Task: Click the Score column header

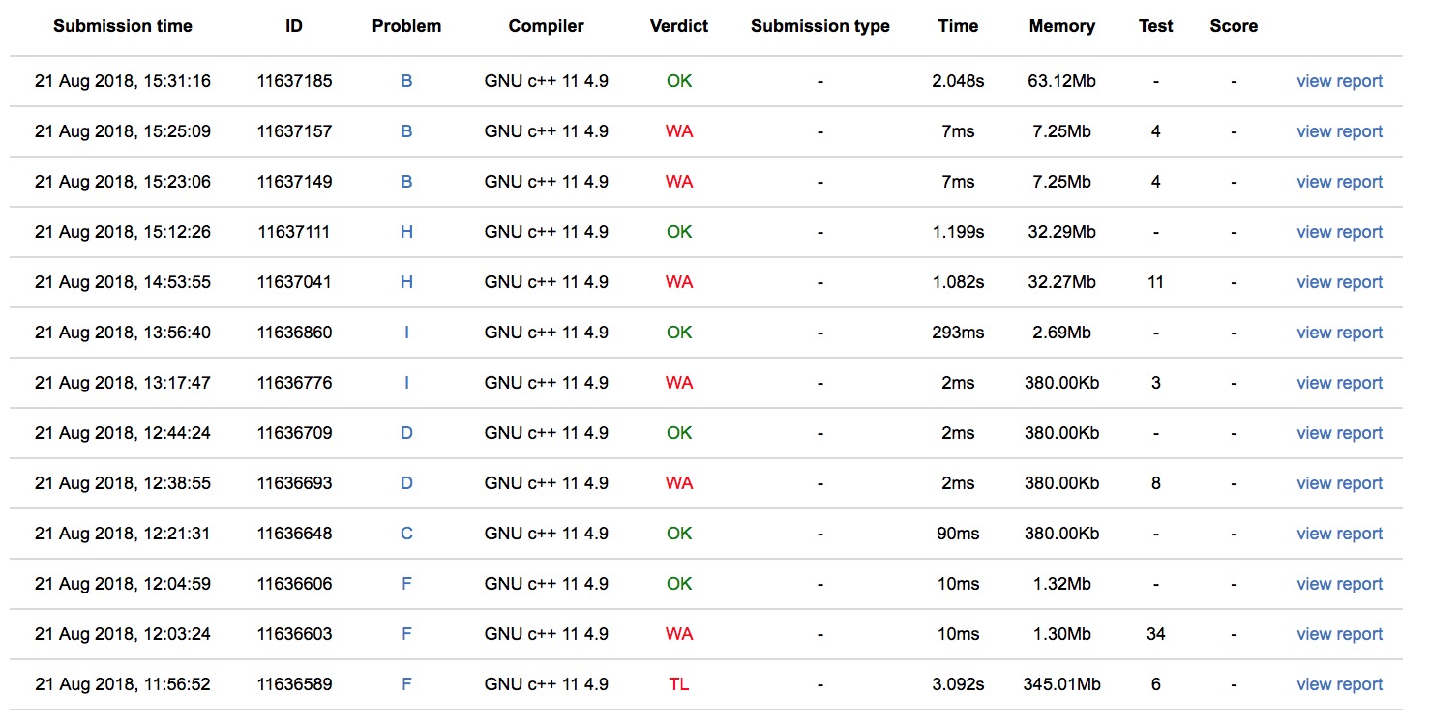Action: point(1234,26)
